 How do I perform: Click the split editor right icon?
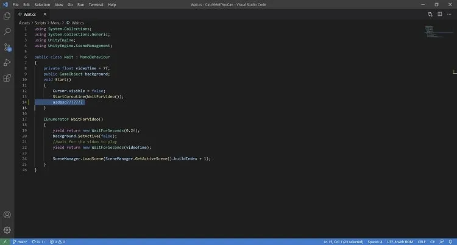439,14
